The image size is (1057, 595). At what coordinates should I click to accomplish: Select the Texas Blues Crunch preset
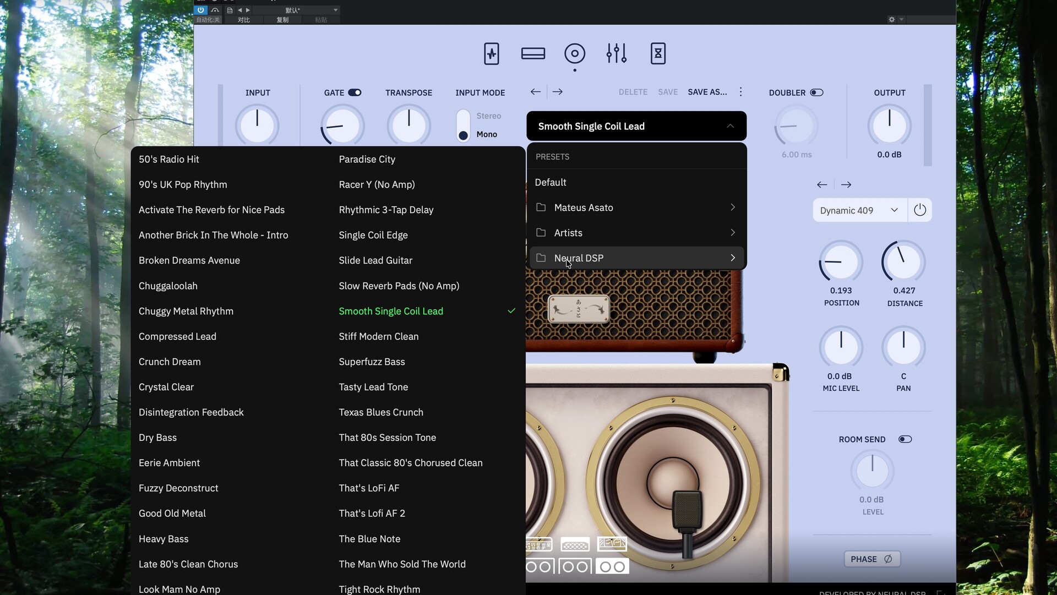coord(381,412)
